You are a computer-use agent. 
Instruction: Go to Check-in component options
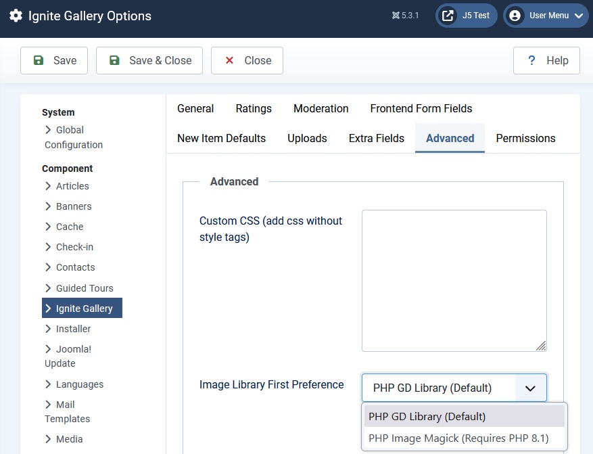69,247
